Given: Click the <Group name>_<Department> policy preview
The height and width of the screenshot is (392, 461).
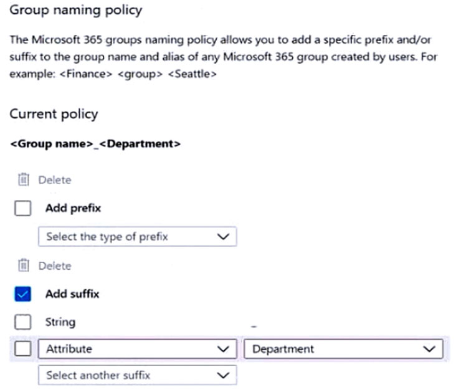Looking at the screenshot, I should tap(95, 144).
